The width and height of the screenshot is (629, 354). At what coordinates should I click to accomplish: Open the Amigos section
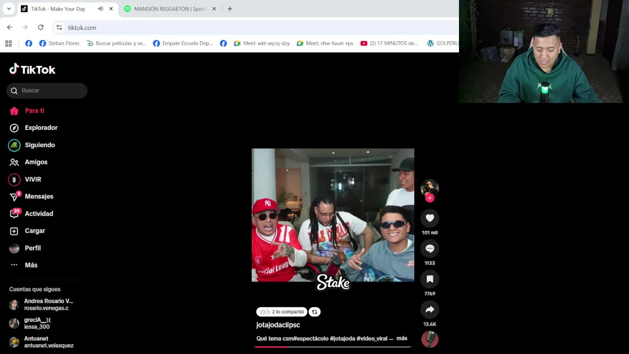coord(29,162)
